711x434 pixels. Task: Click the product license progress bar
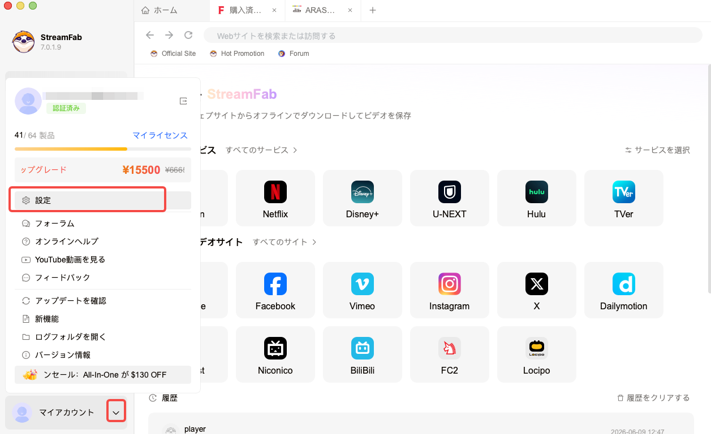point(103,149)
